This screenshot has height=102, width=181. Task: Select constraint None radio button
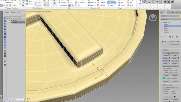click(164, 91)
